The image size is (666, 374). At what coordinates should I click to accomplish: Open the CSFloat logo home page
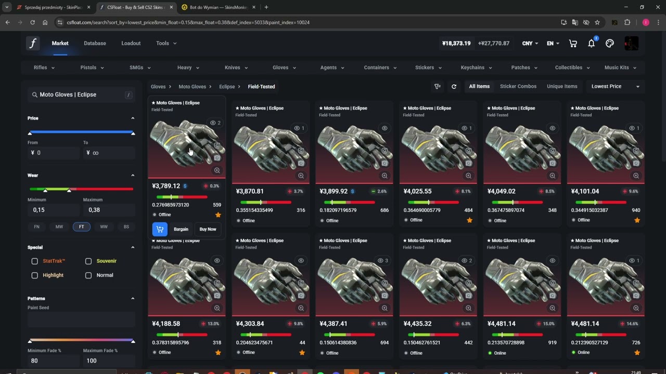[33, 43]
